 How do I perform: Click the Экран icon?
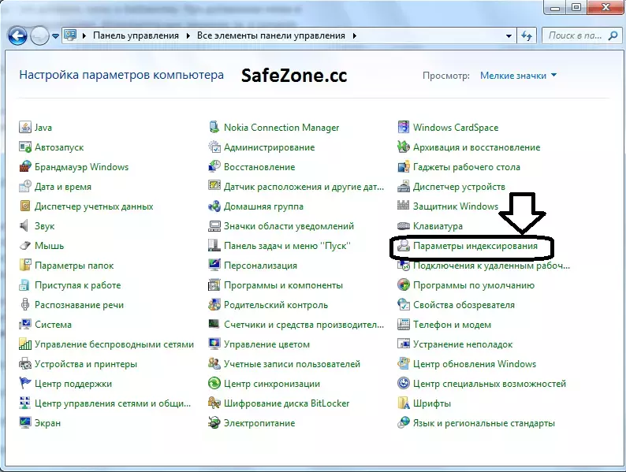pos(25,423)
